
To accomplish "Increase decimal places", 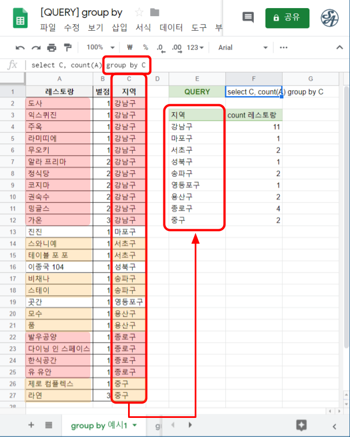I will click(177, 47).
